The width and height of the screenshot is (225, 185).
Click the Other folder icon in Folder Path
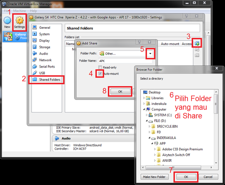[102, 53]
